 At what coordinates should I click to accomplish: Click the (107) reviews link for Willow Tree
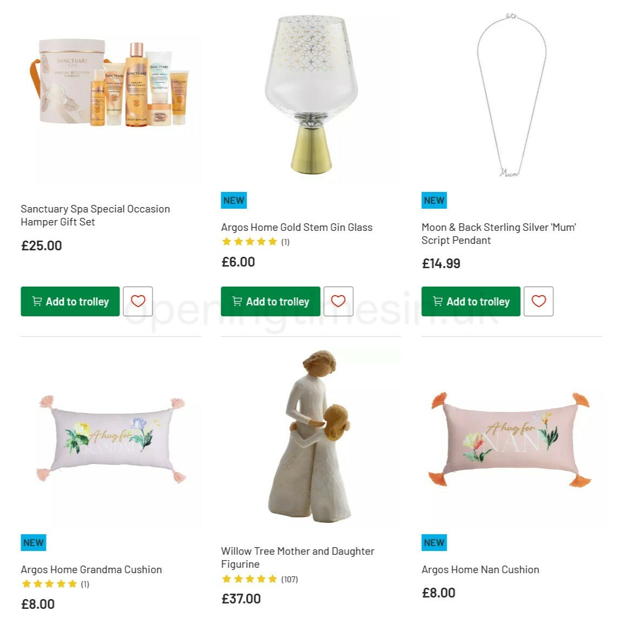[x=290, y=579]
